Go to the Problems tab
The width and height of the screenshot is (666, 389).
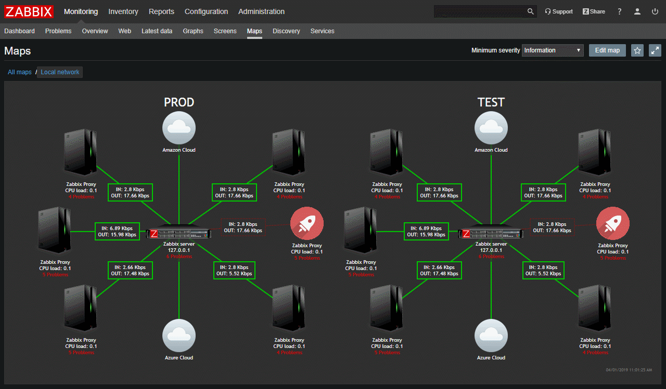58,31
